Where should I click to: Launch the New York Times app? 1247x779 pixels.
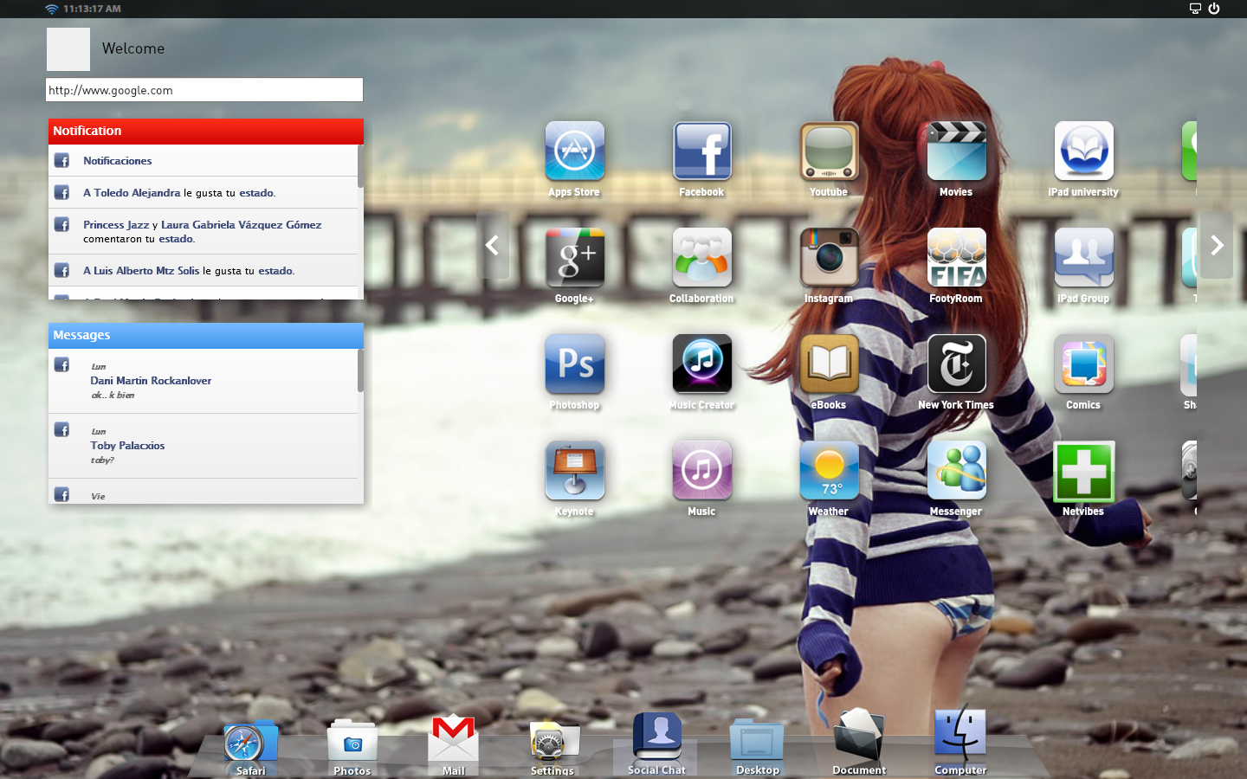(956, 364)
